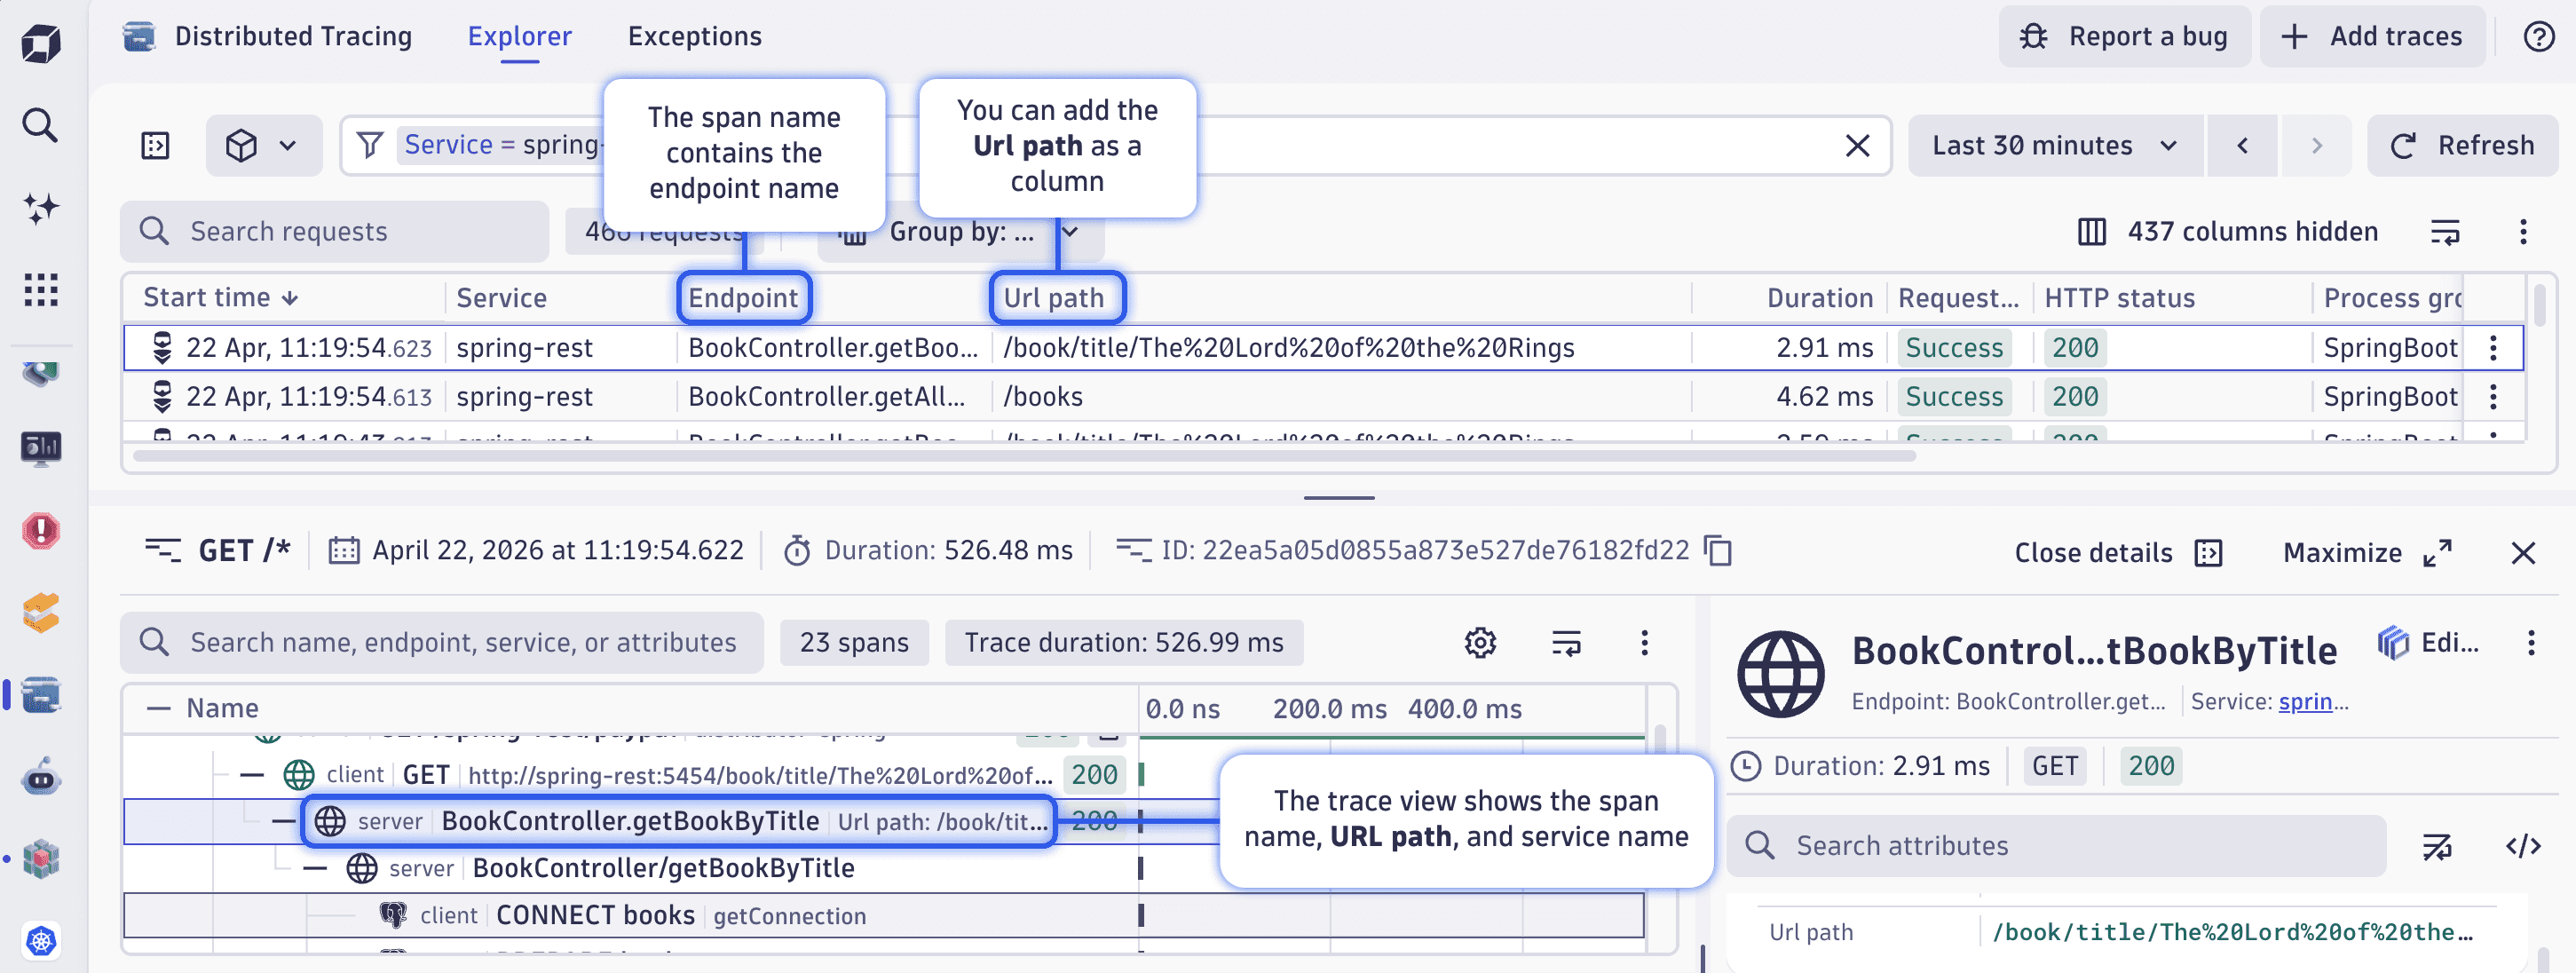Click the Report a bug button
Image resolution: width=2576 pixels, height=973 pixels.
tap(2124, 37)
